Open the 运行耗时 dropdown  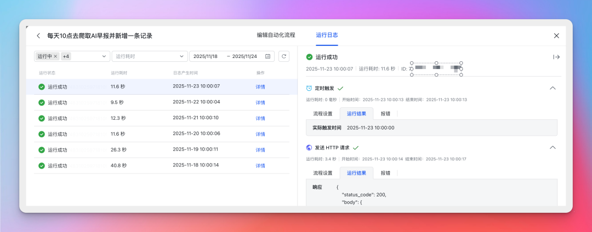[x=150, y=56]
